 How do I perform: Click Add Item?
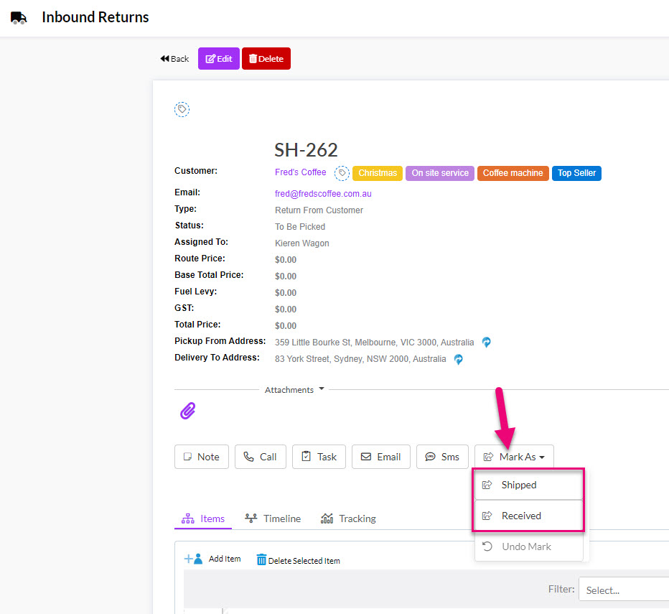point(212,559)
